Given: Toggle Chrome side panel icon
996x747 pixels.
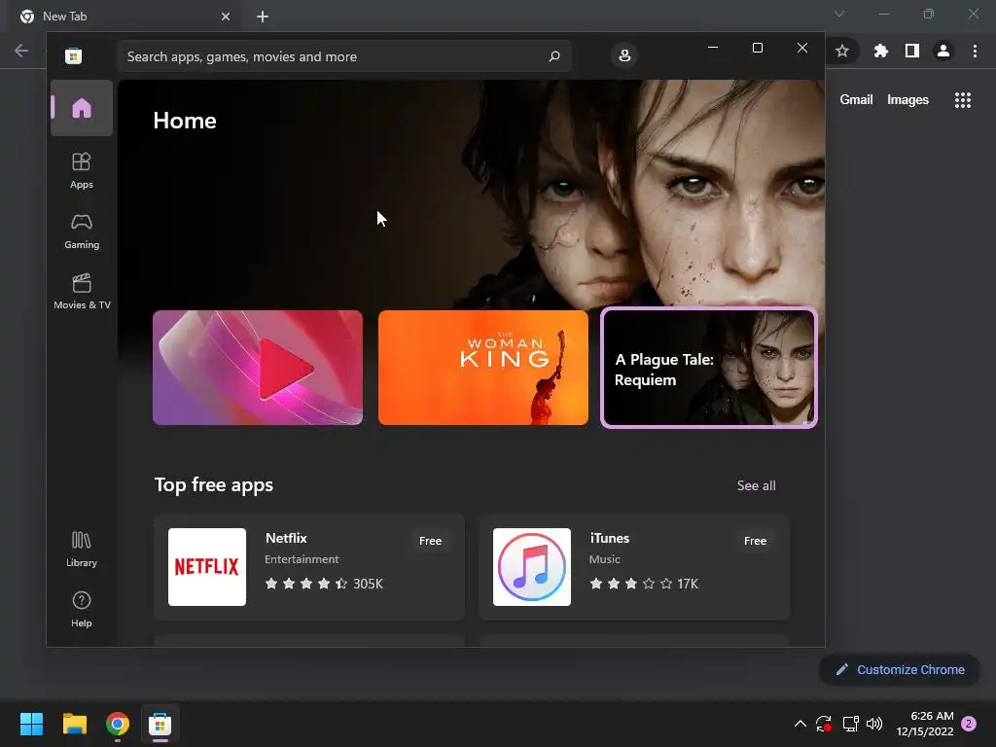Looking at the screenshot, I should point(911,51).
